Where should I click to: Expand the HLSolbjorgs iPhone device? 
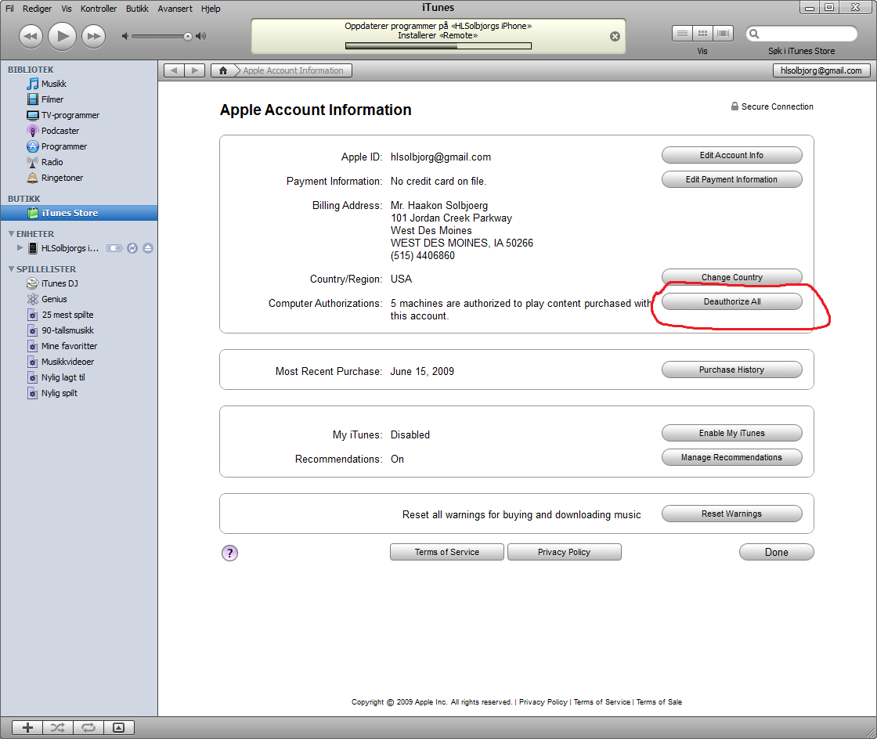click(20, 247)
